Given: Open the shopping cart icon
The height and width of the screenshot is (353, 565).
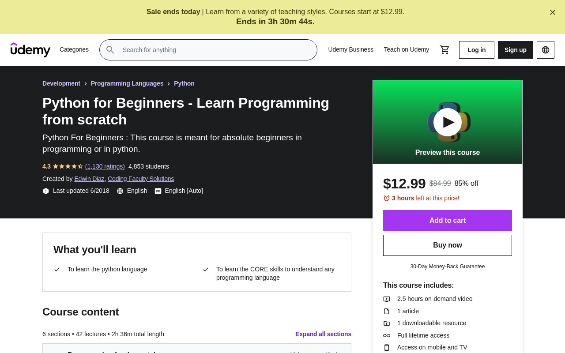Looking at the screenshot, I should click(x=445, y=50).
